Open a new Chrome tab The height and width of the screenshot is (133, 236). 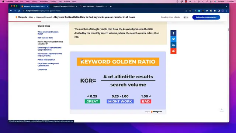coord(111,6)
